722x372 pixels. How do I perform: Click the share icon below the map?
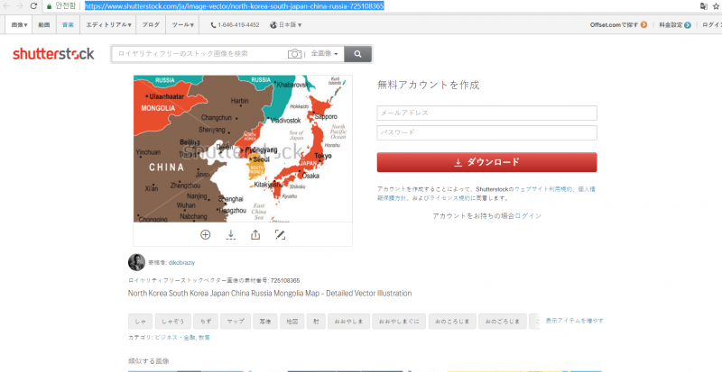255,234
